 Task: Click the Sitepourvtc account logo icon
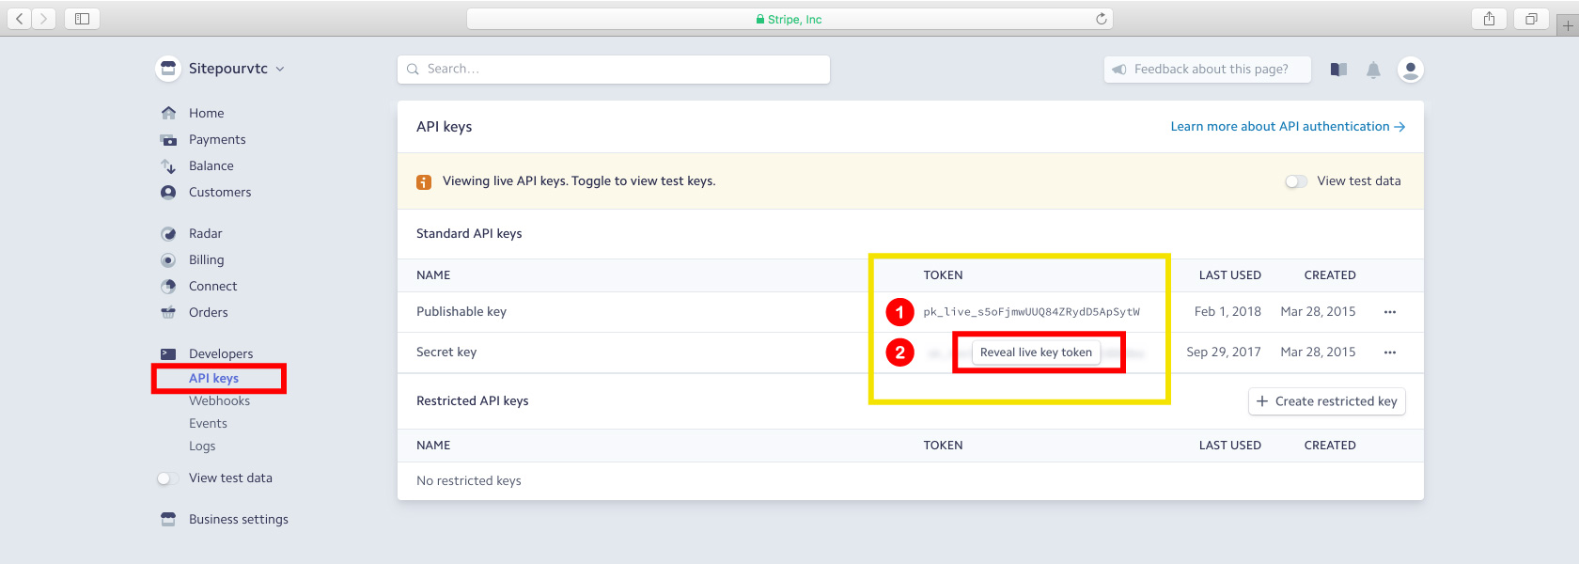168,69
